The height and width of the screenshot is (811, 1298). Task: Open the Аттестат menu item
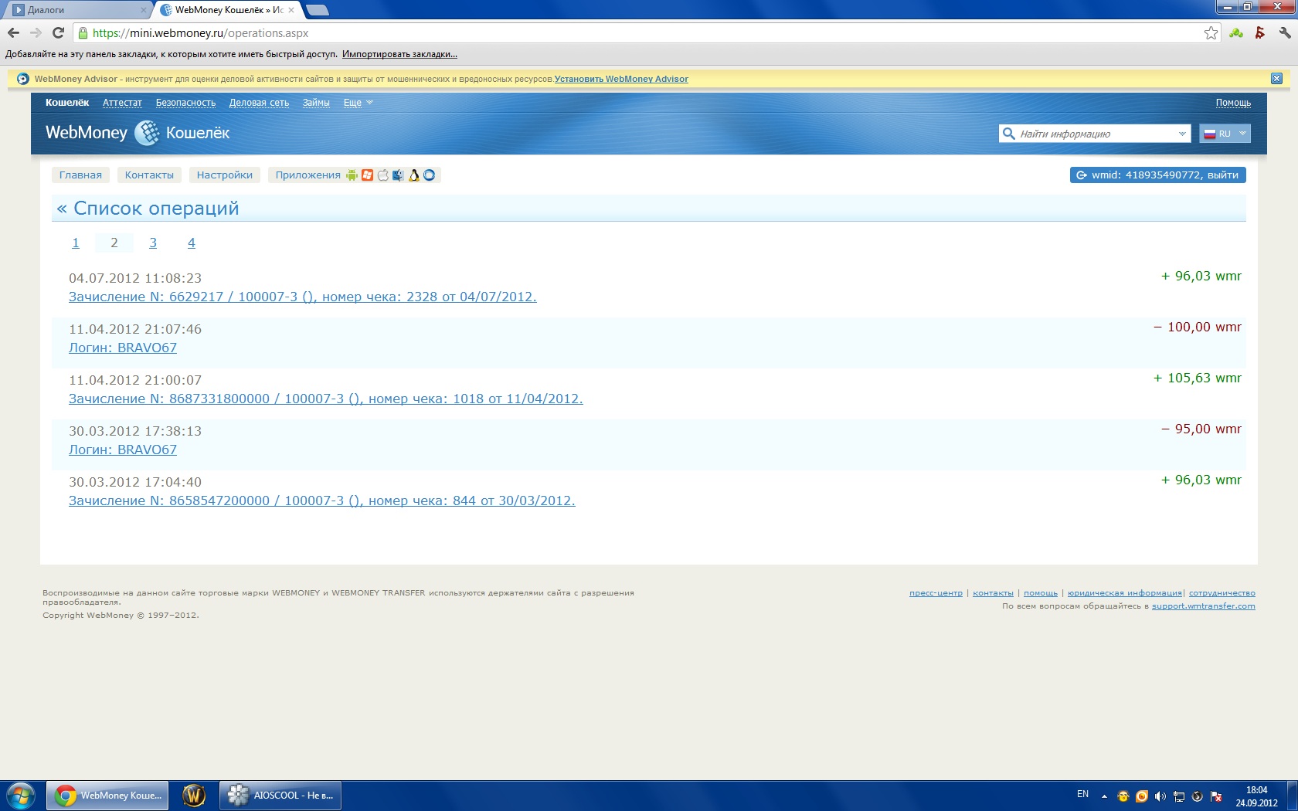tap(122, 103)
